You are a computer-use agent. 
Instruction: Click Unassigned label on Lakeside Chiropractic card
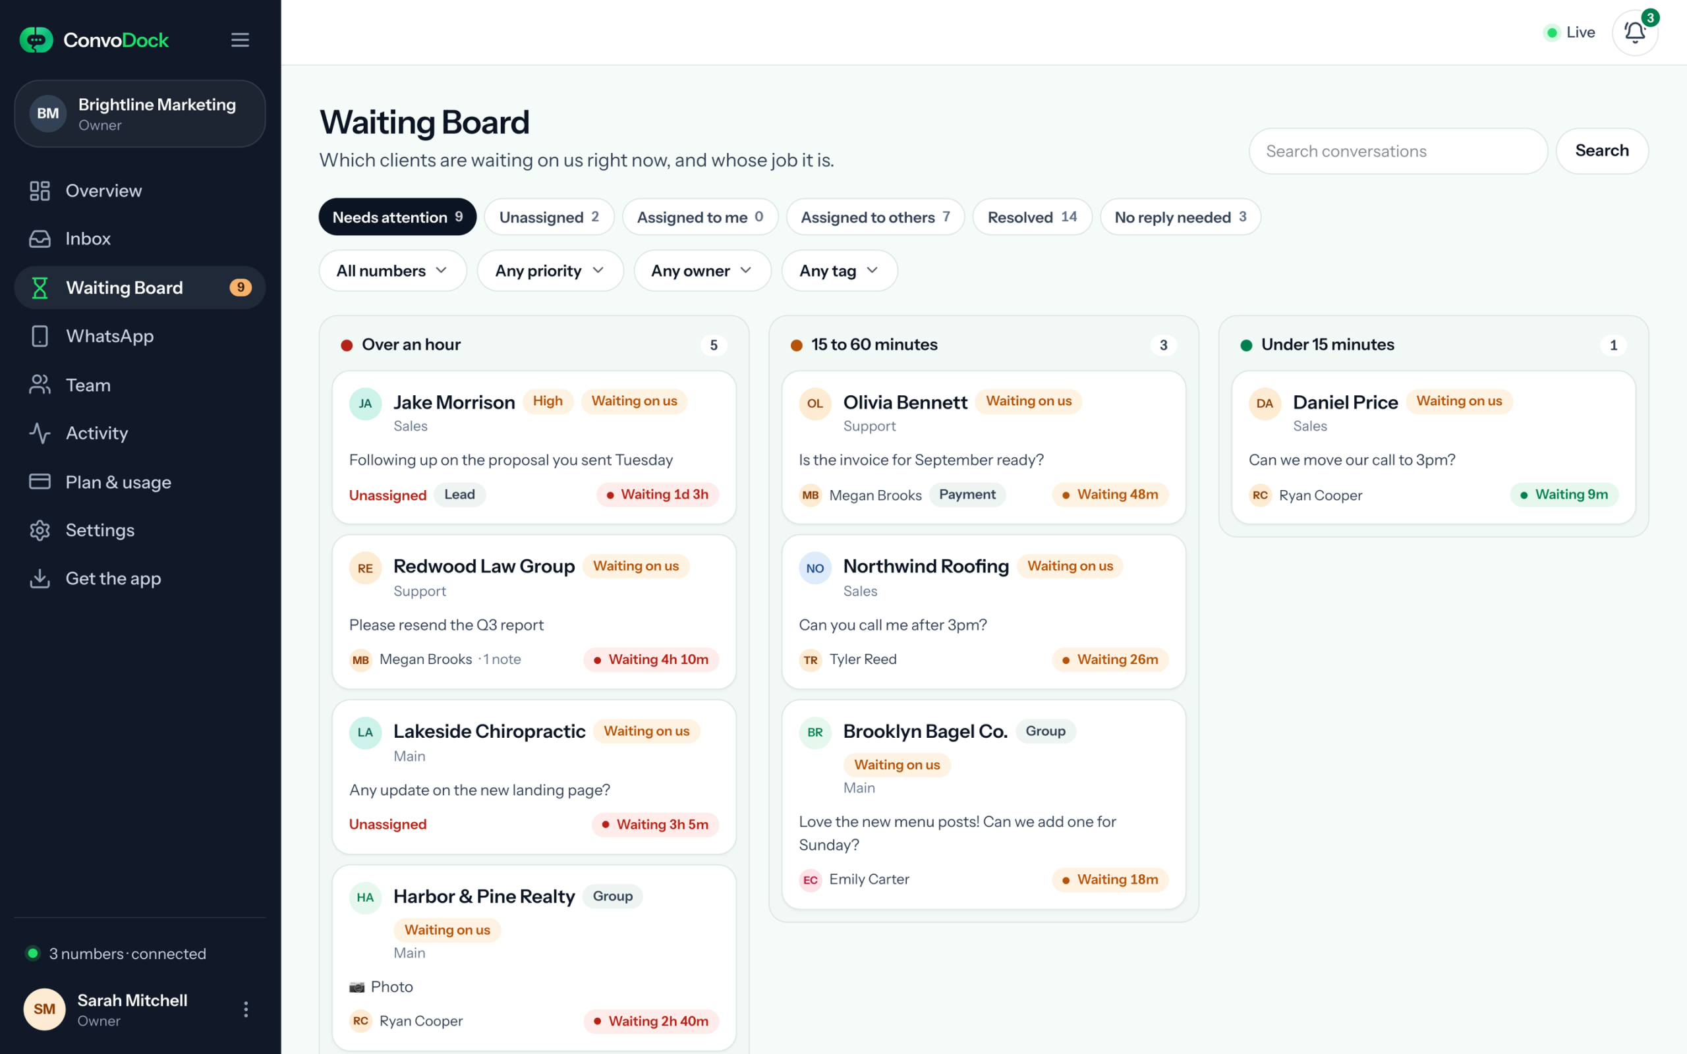[387, 824]
